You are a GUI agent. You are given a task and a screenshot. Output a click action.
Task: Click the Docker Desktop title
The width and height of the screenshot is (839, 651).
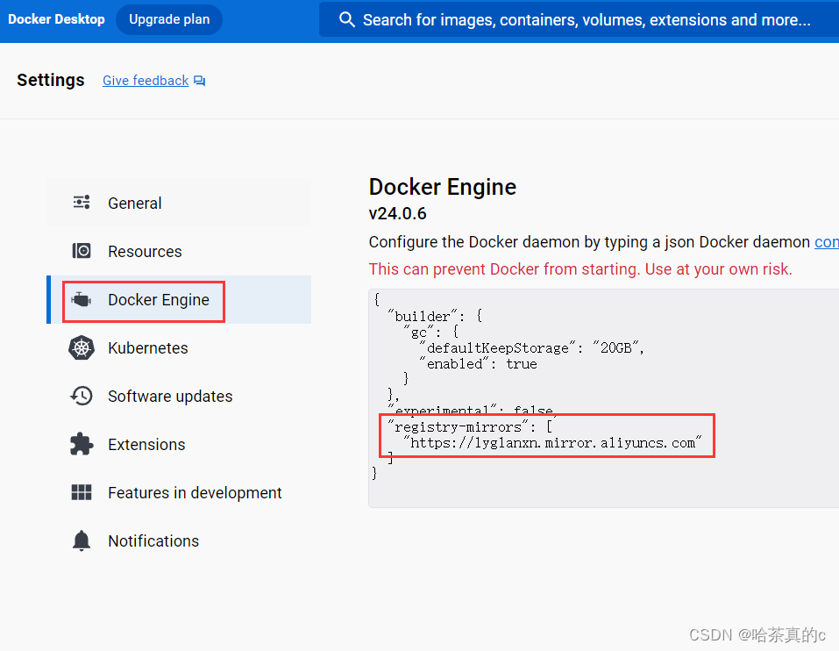[x=56, y=19]
